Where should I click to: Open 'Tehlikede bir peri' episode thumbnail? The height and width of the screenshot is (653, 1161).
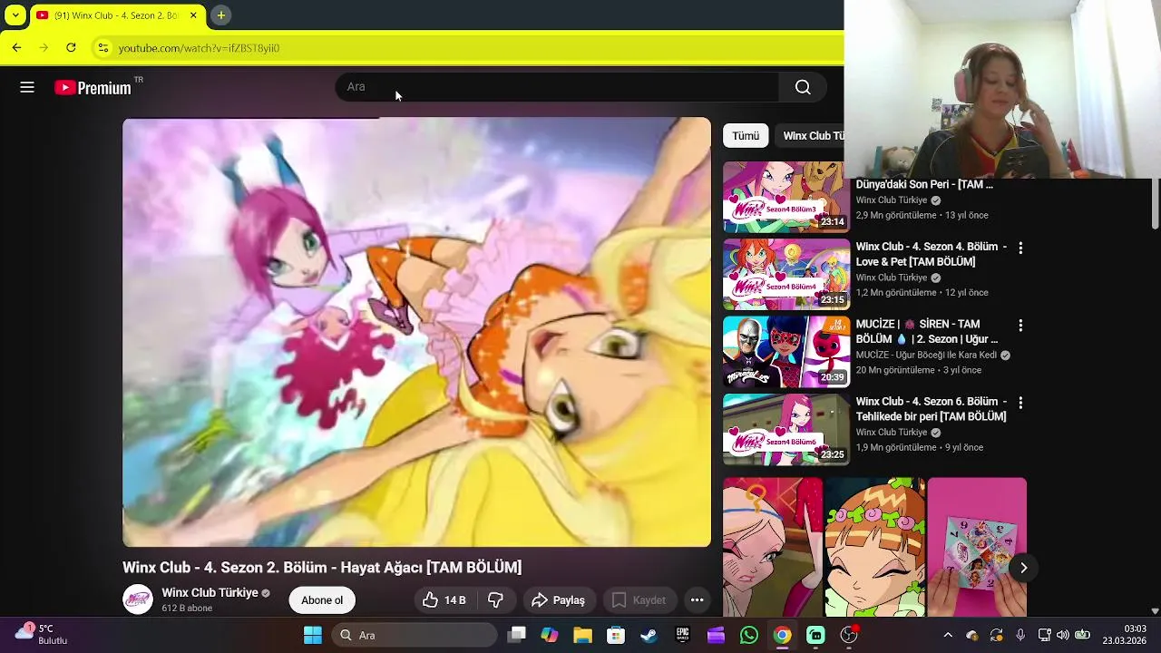[x=786, y=430]
